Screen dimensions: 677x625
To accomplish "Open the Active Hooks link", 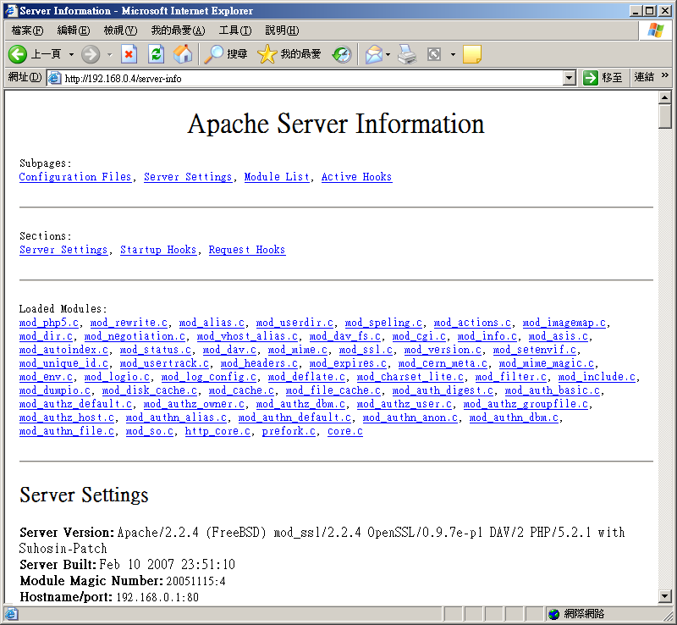I will (x=356, y=177).
